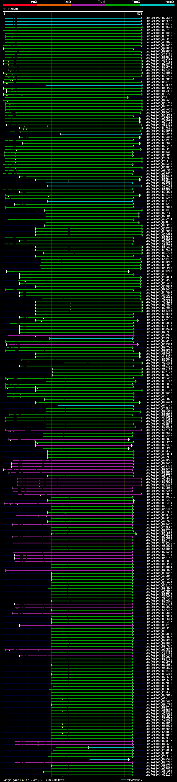This screenshot has height=782, width=177.
Task: Select hit label UniRef100_C6TIZ1
Action: click(159, 55)
